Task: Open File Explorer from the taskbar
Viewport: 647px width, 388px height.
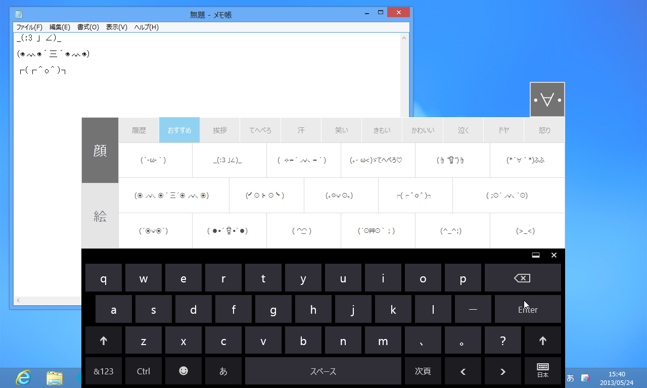Action: click(x=55, y=377)
